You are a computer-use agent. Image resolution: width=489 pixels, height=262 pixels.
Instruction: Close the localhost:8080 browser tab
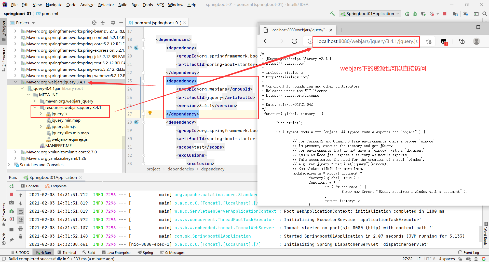[x=331, y=30]
